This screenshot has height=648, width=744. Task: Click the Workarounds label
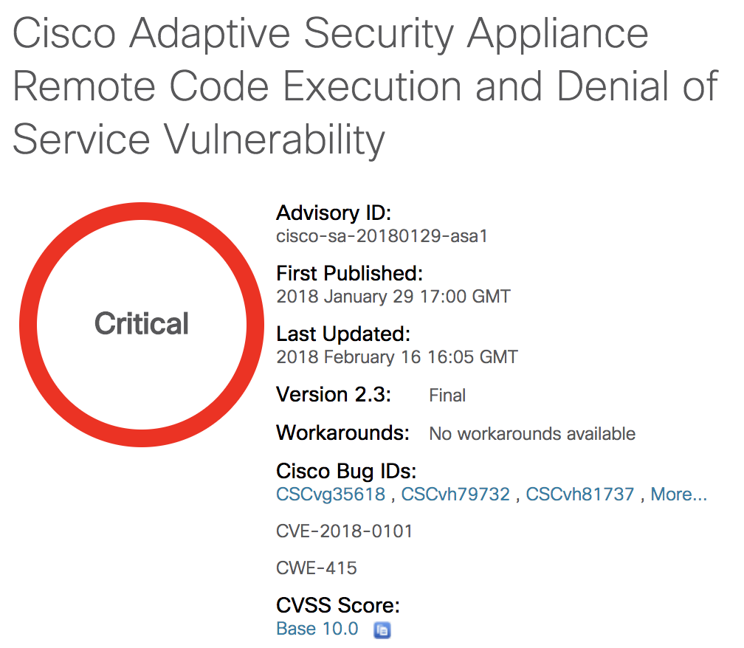coord(342,433)
